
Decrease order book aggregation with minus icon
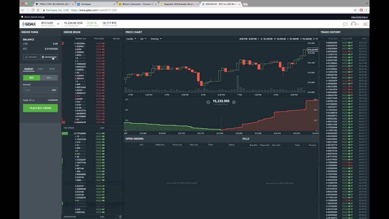tap(116, 217)
